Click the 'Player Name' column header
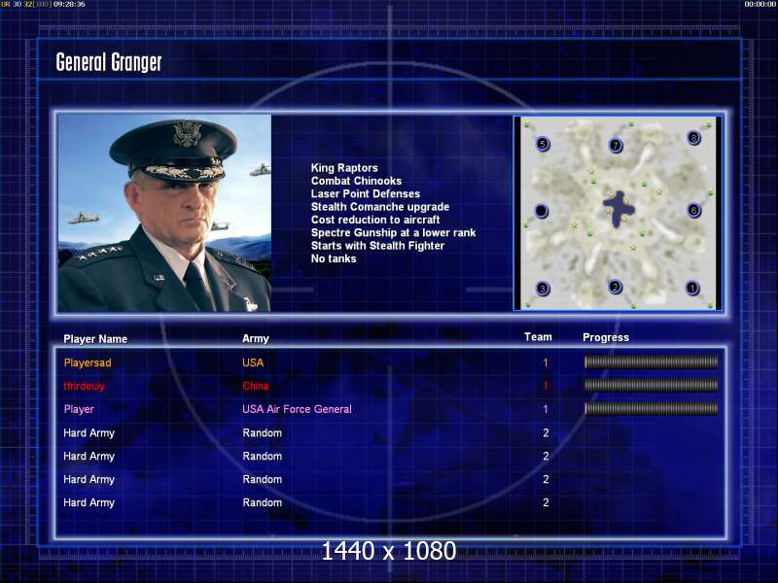778x583 pixels. point(95,339)
